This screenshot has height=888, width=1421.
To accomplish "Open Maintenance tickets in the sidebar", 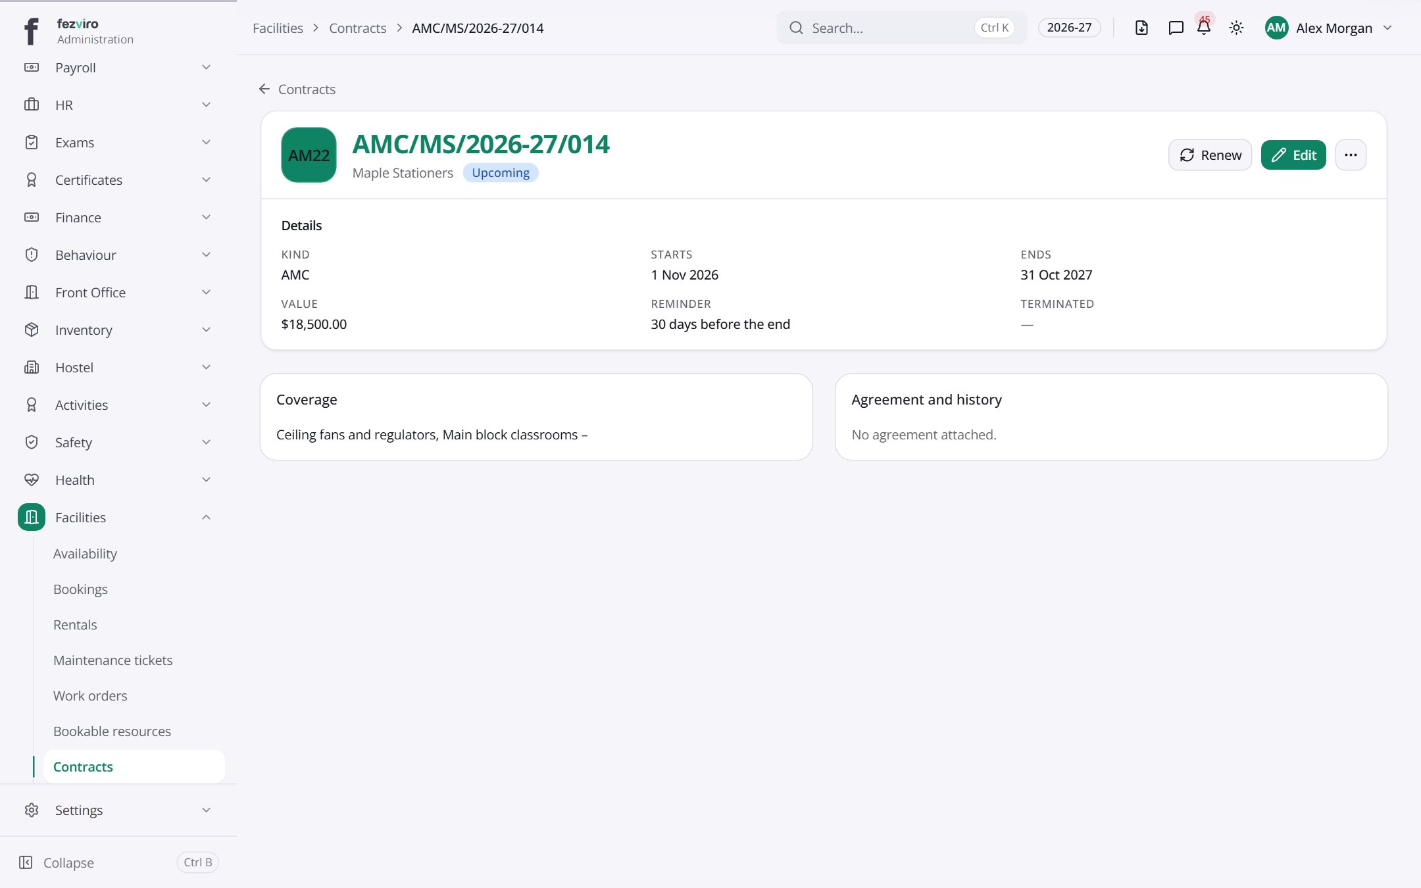I will [x=112, y=660].
